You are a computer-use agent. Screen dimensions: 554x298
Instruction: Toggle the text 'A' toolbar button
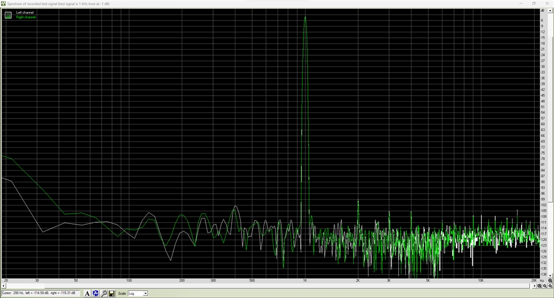[87, 294]
